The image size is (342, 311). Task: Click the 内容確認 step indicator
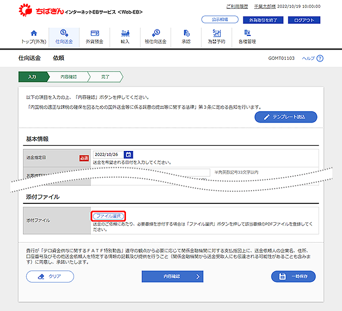pos(68,77)
